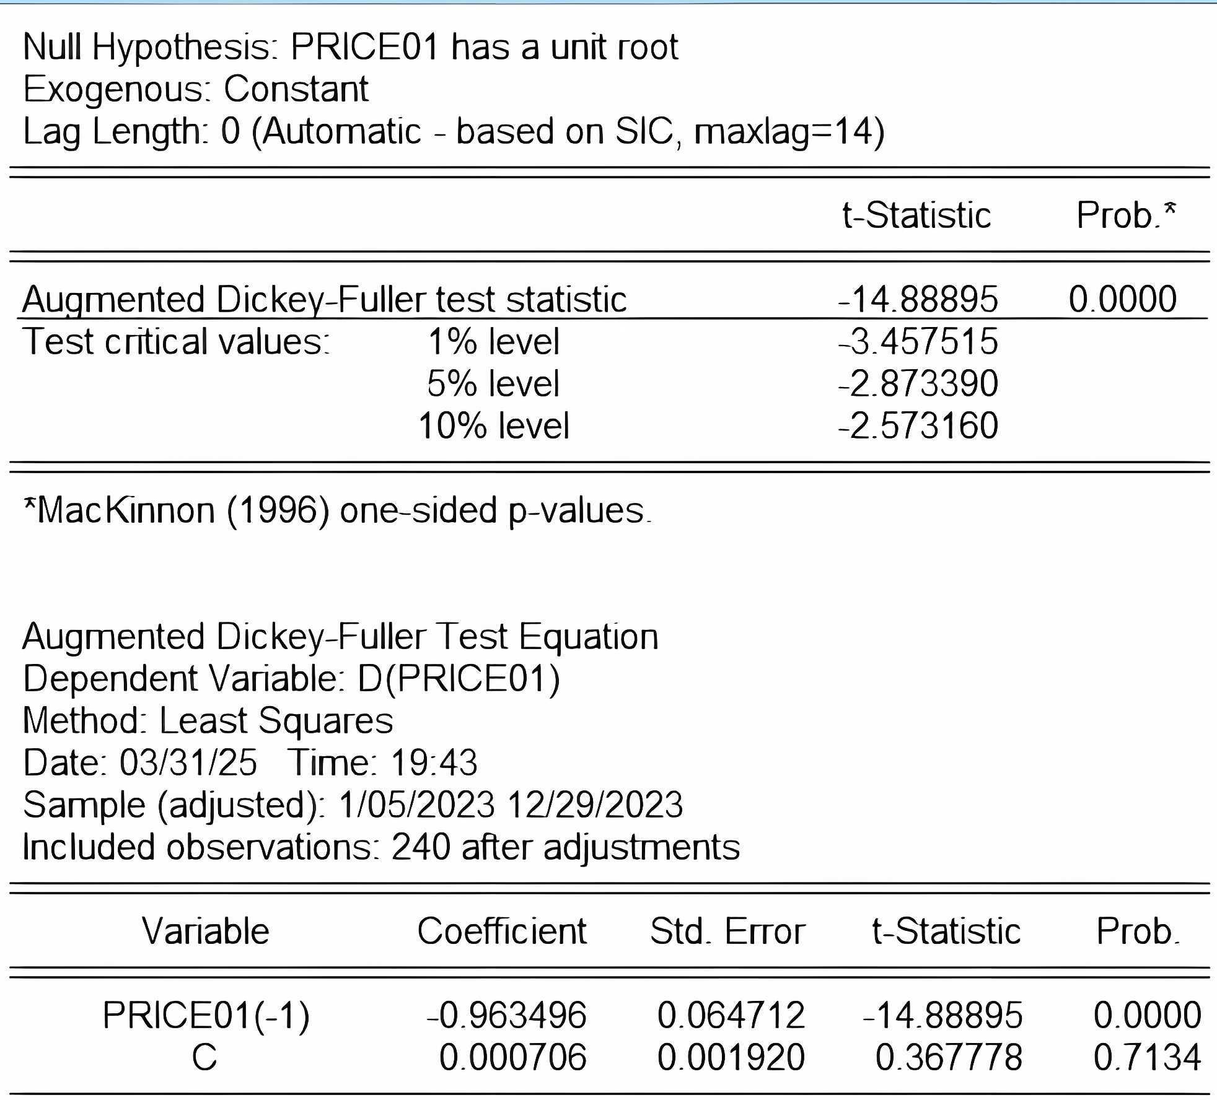
Task: Select the PRICE01(-1) variable row label
Action: pyautogui.click(x=206, y=1016)
